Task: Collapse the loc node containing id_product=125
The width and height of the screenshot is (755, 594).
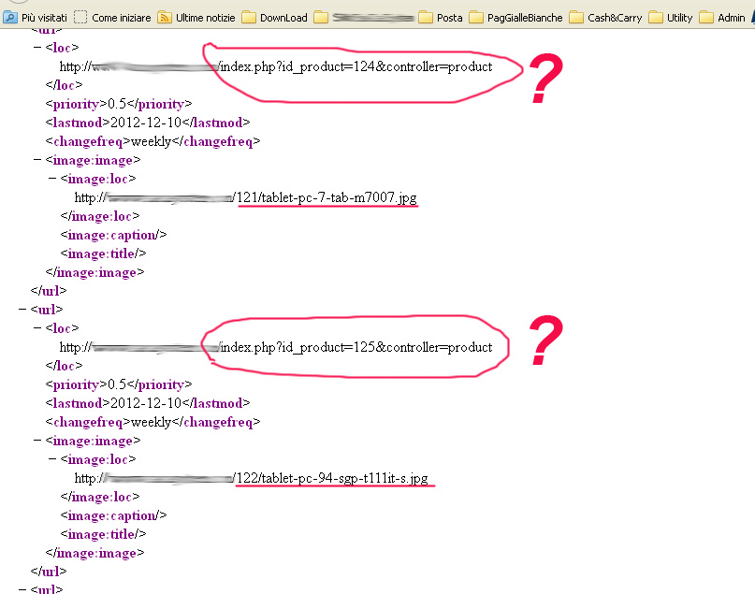Action: pos(37,328)
